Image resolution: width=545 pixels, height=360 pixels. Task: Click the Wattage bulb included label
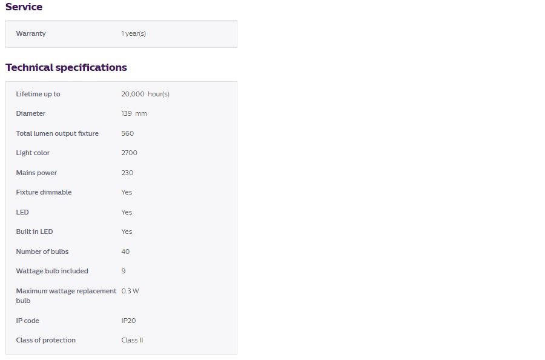pyautogui.click(x=52, y=271)
